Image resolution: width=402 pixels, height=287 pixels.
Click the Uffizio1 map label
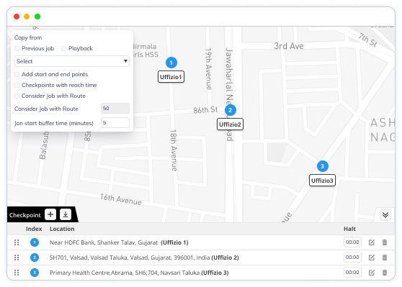pos(171,77)
